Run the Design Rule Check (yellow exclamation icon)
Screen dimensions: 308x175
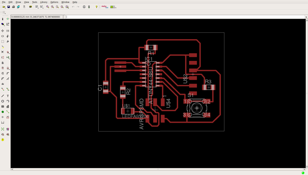pos(3,140)
